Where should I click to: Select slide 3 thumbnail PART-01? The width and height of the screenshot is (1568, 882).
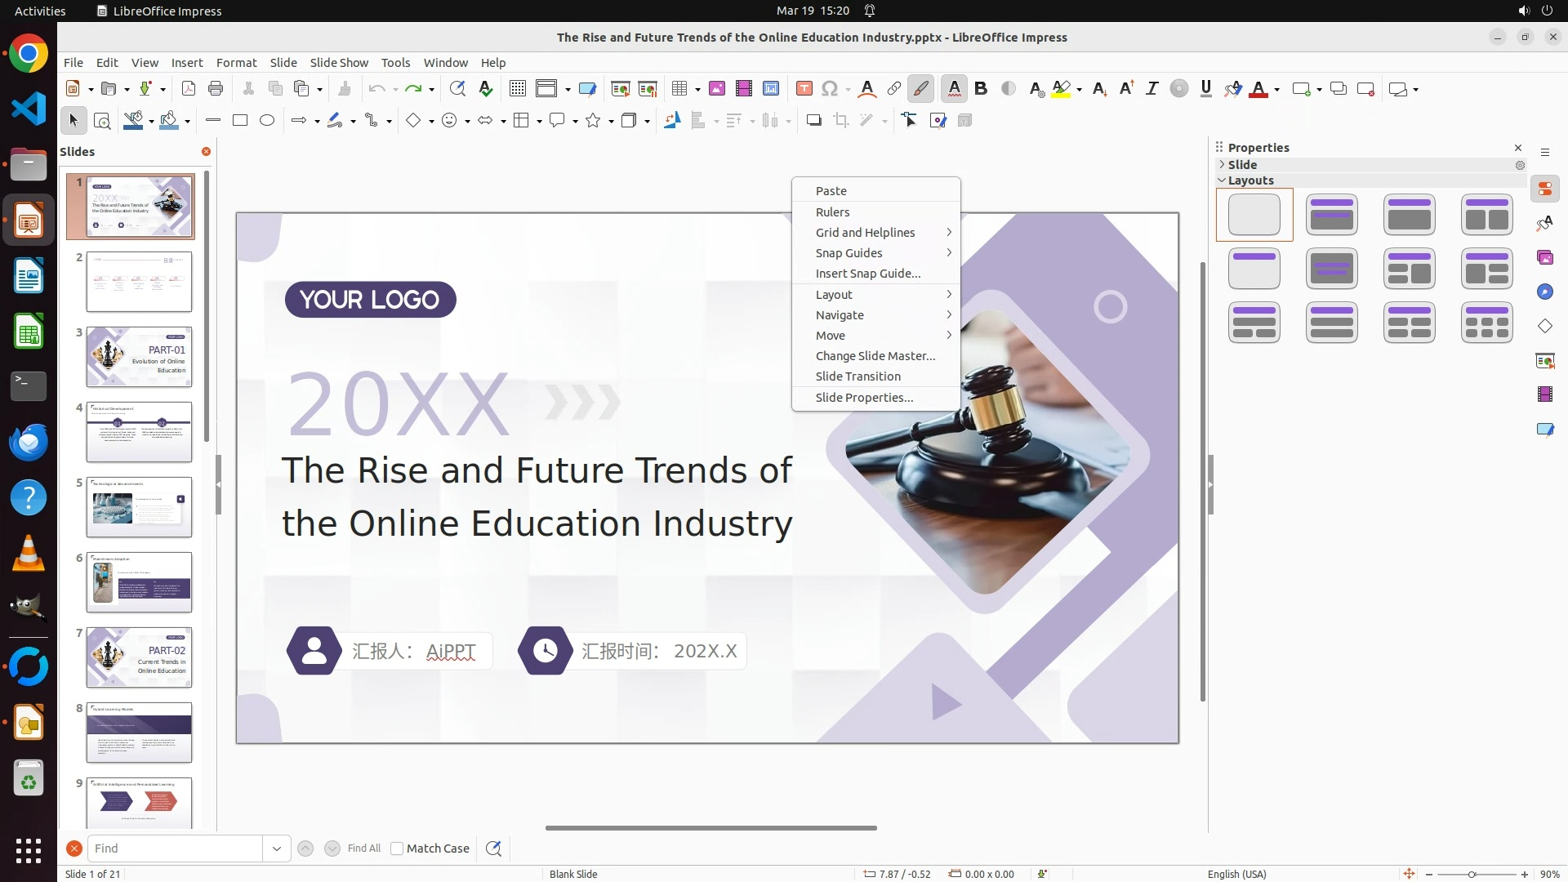tap(139, 357)
